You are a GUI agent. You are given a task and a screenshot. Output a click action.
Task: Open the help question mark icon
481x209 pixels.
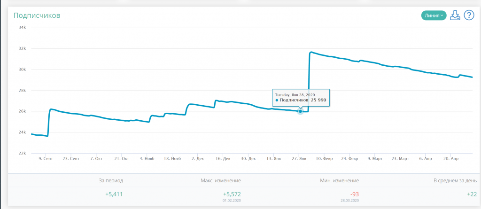[468, 15]
